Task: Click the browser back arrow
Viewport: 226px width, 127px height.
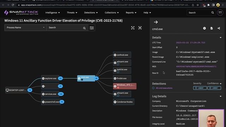Action: click(3, 5)
